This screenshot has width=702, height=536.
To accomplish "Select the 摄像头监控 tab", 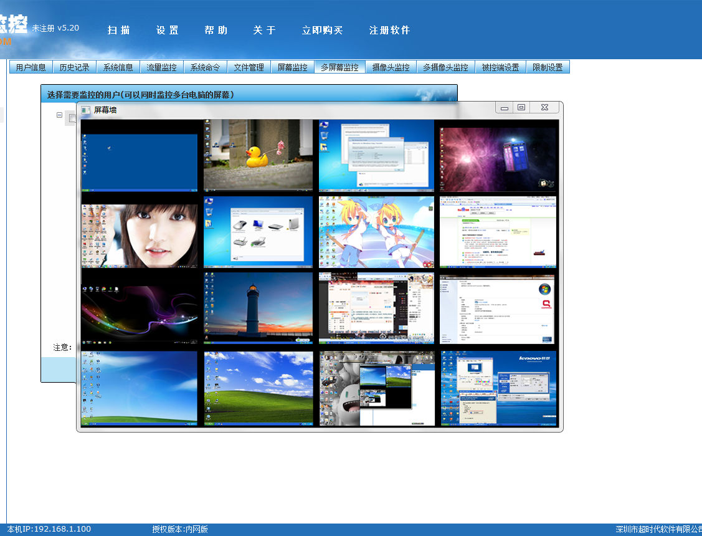I will [x=391, y=67].
